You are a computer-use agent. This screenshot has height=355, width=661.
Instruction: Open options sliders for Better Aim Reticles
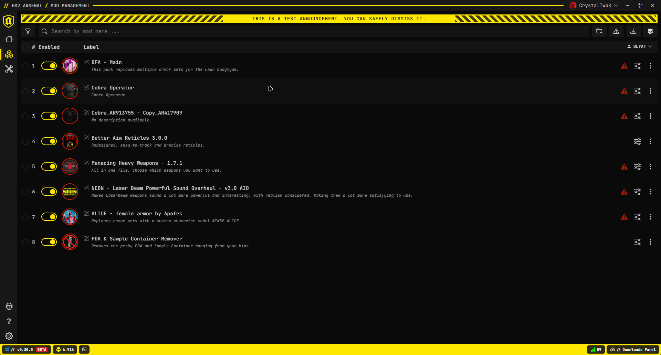(x=637, y=141)
